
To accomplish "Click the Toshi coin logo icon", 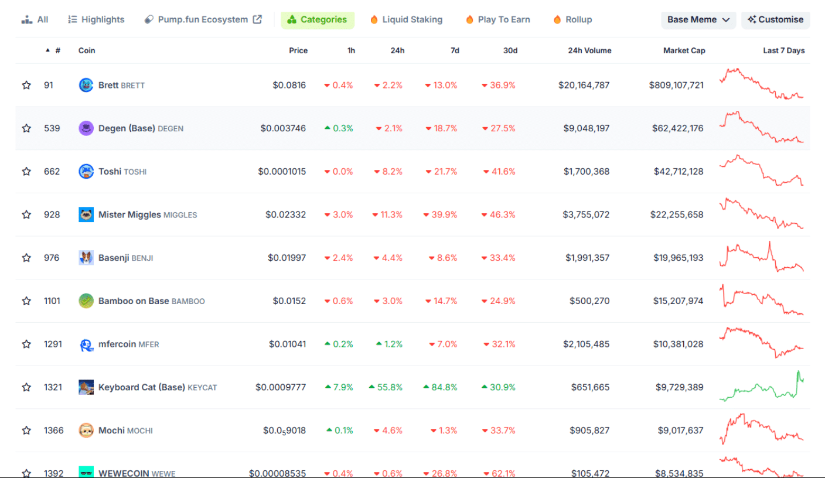I will click(86, 172).
